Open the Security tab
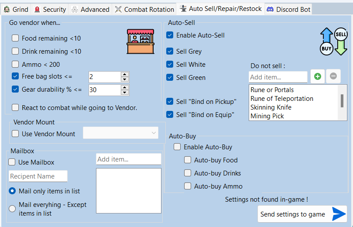Image resolution: width=353 pixels, height=227 pixels. (50, 9)
